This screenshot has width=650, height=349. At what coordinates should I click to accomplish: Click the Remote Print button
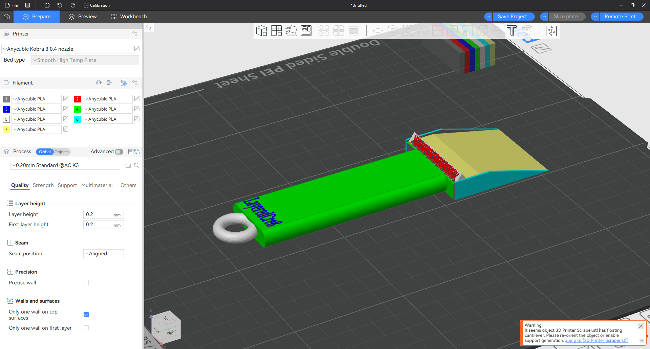(x=620, y=17)
